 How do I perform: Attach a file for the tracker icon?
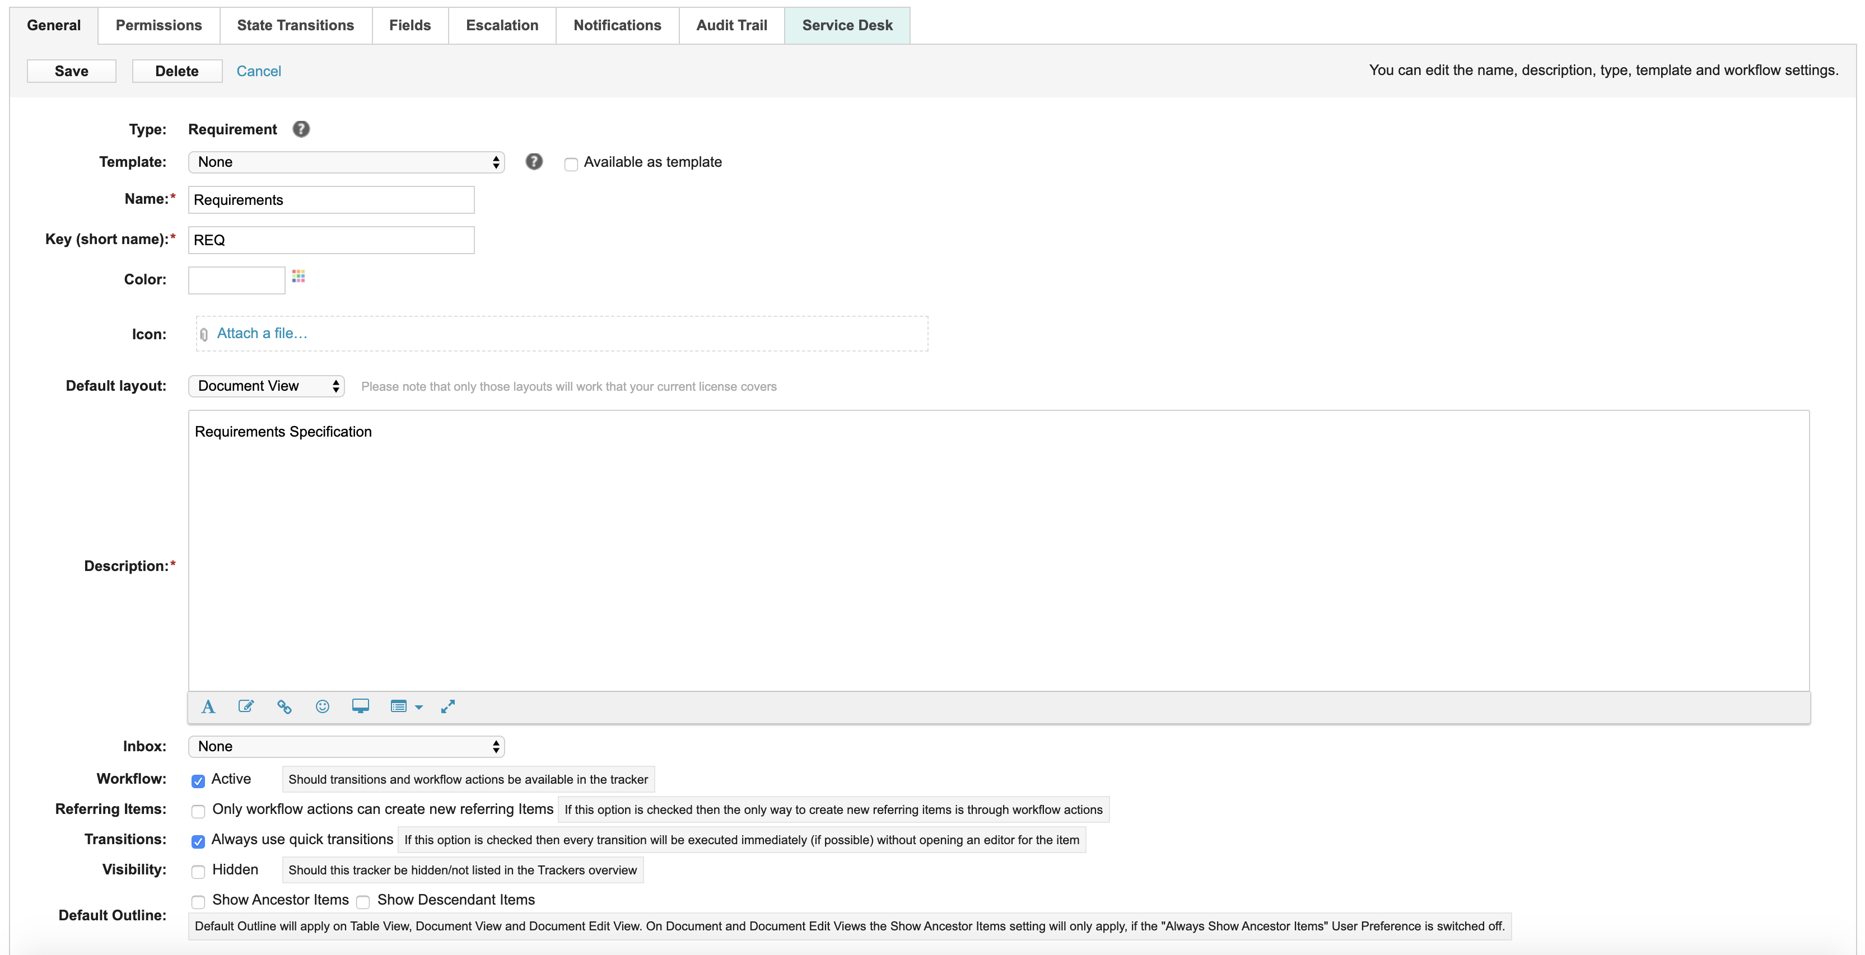click(262, 333)
